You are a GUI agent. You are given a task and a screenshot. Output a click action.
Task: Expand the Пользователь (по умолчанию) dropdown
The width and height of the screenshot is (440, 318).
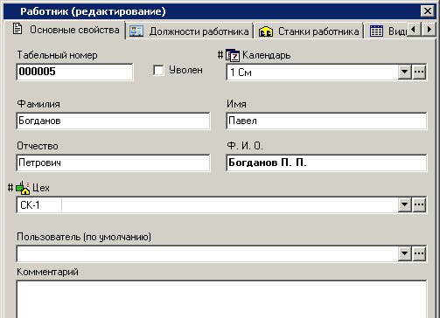click(405, 253)
